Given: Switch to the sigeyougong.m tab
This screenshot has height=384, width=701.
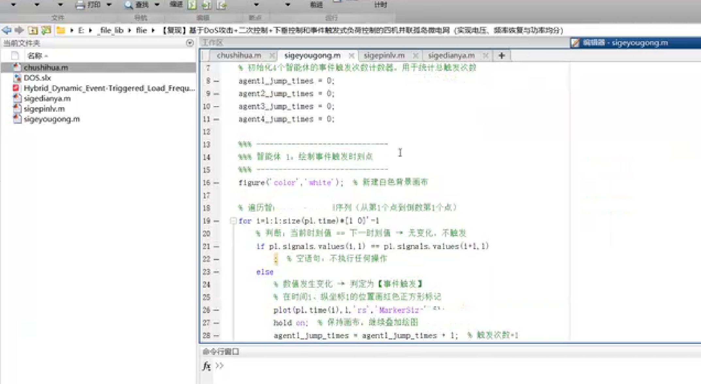Looking at the screenshot, I should coord(312,56).
